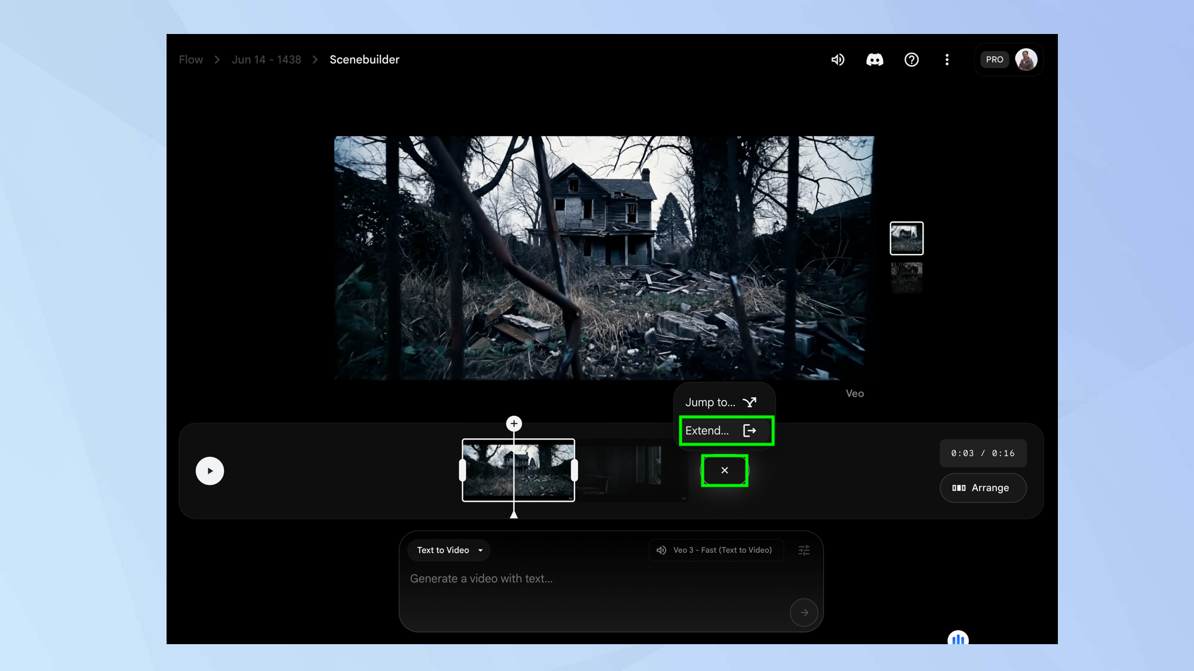Mute audio with the speaker icon
The height and width of the screenshot is (671, 1194).
tap(838, 60)
